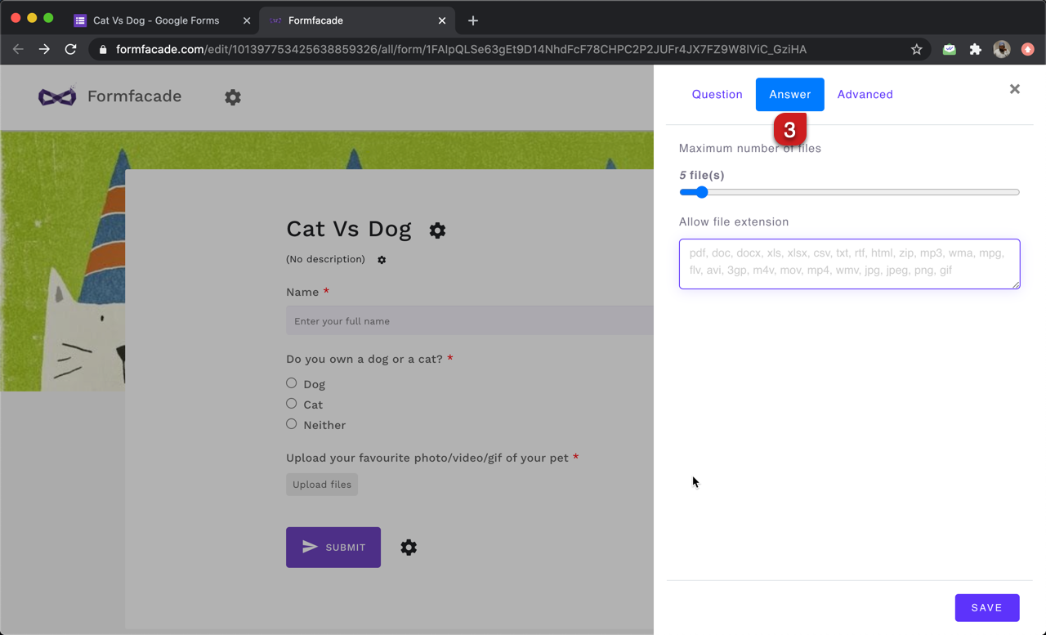Click the Formfacade settings gear in header

pos(233,97)
